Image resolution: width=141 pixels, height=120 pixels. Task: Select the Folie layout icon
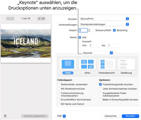pos(68,64)
